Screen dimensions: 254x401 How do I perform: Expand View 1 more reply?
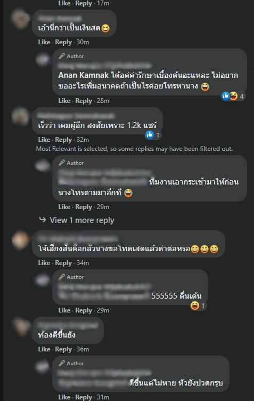pos(81,220)
